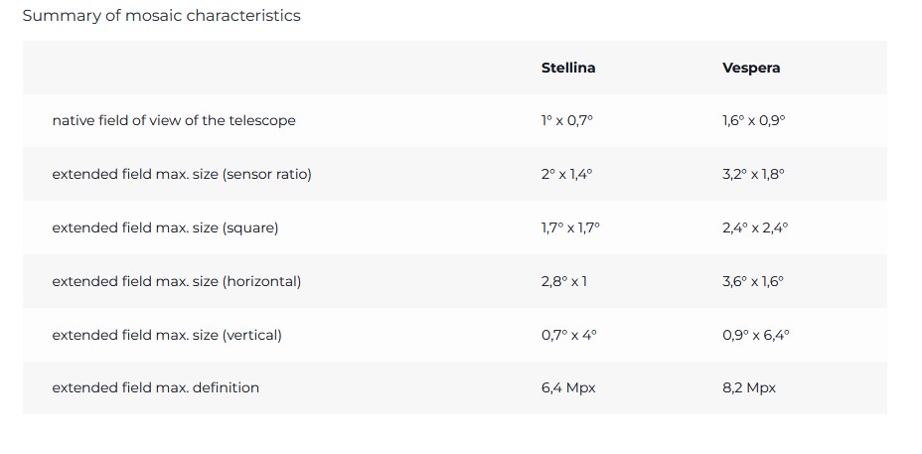Viewport: 922px width, 454px height.
Task: Click the sensor ratio row label
Action: pyautogui.click(x=182, y=174)
